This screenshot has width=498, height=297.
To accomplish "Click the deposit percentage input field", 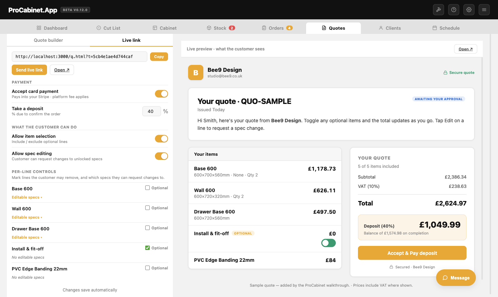I will click(151, 111).
